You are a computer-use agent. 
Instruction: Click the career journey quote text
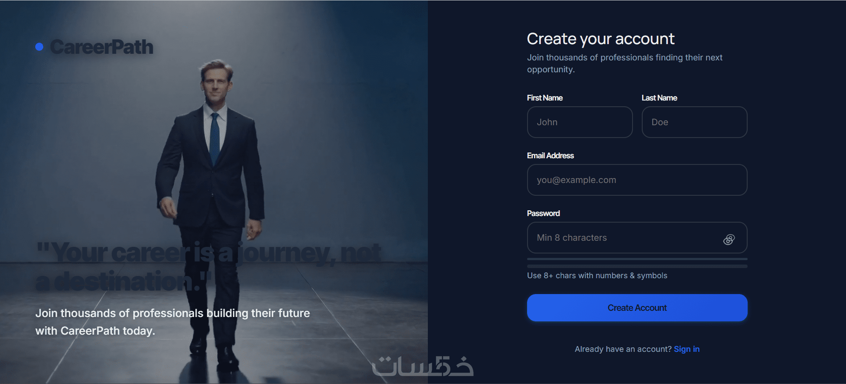[209, 267]
